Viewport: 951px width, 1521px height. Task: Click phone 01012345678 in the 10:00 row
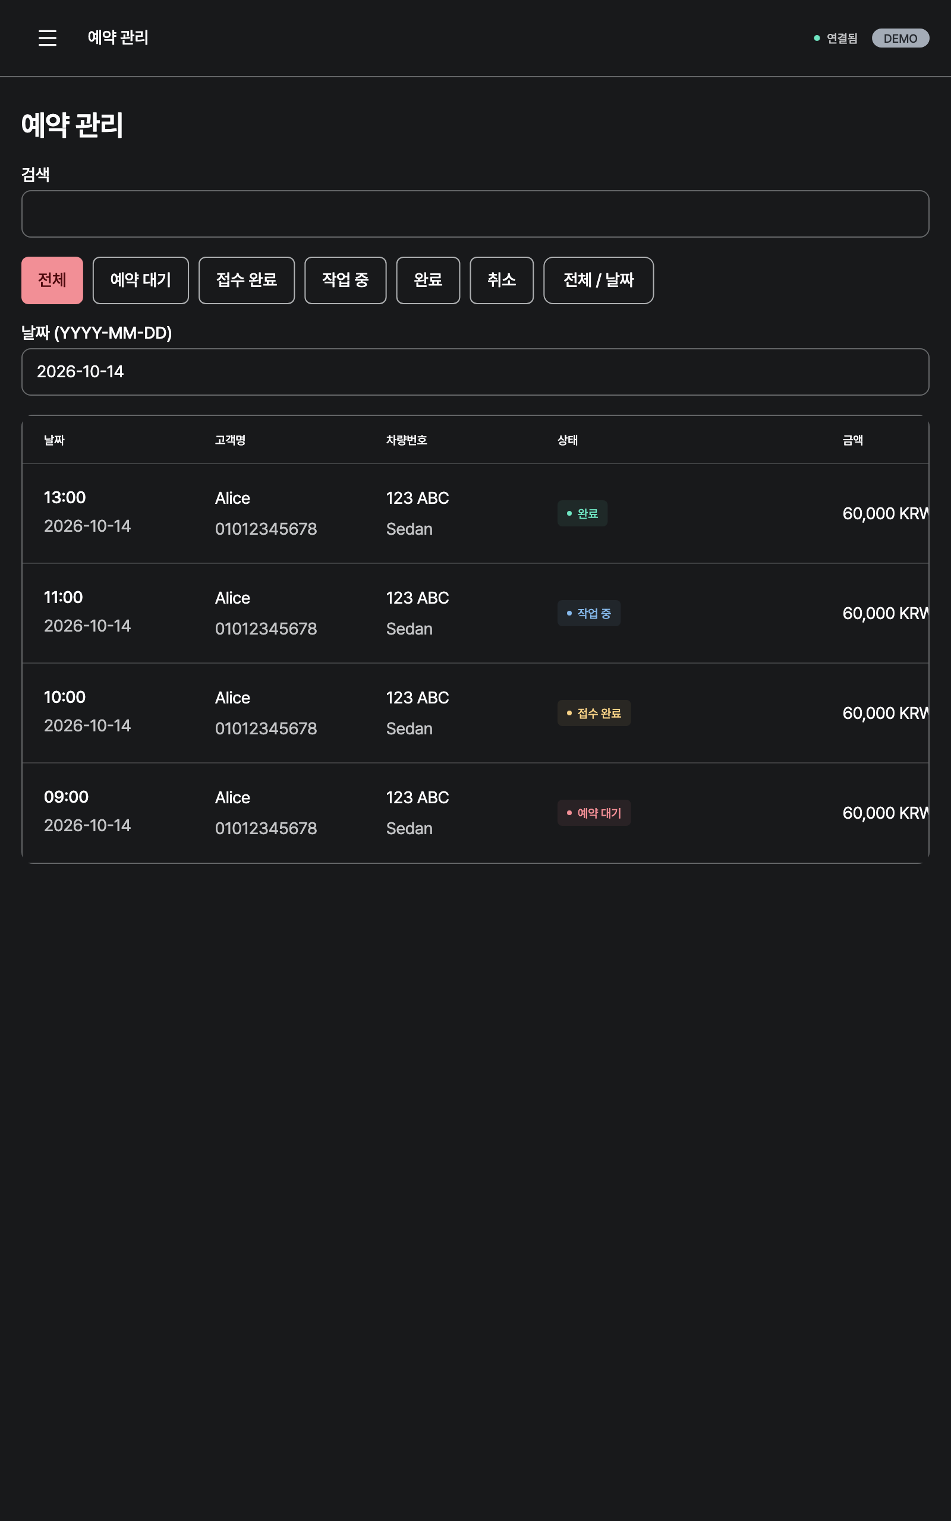[266, 729]
